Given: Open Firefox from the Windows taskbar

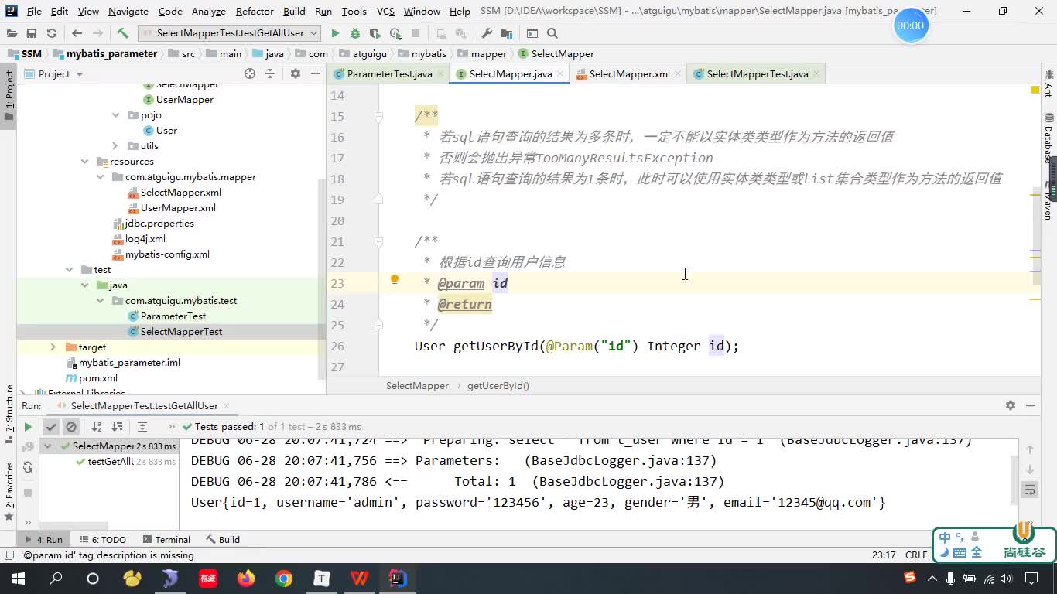Looking at the screenshot, I should 246,579.
